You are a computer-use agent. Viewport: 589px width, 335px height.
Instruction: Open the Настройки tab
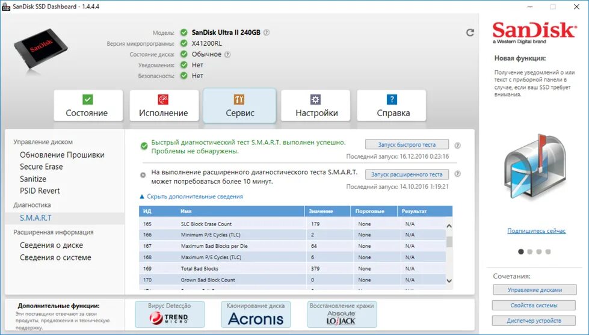(315, 105)
